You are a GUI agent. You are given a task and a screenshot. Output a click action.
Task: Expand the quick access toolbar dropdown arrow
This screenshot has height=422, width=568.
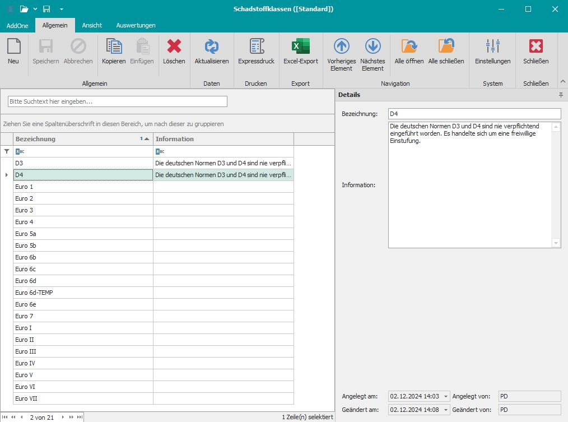[x=62, y=9]
